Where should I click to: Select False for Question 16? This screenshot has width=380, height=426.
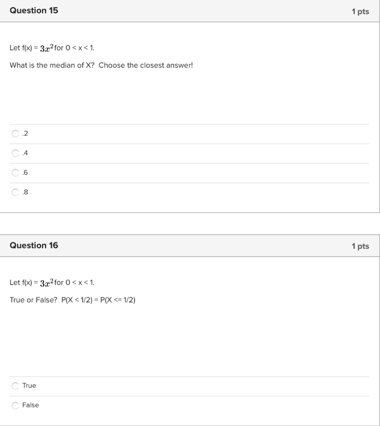15,405
